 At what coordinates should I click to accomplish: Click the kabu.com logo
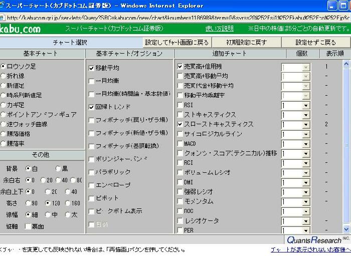pos(20,29)
